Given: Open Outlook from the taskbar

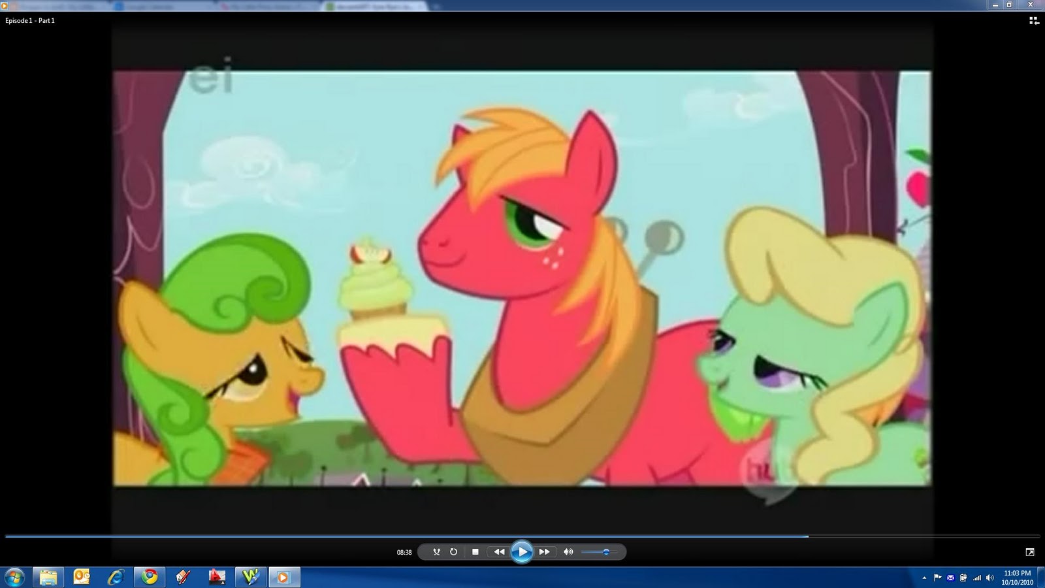Looking at the screenshot, I should [82, 577].
